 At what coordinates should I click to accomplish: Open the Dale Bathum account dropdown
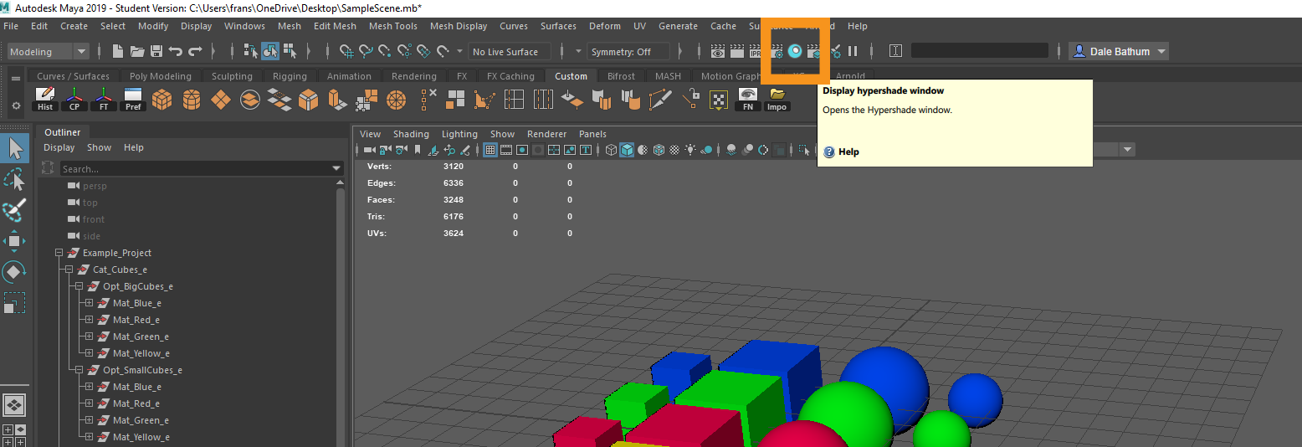(1119, 52)
